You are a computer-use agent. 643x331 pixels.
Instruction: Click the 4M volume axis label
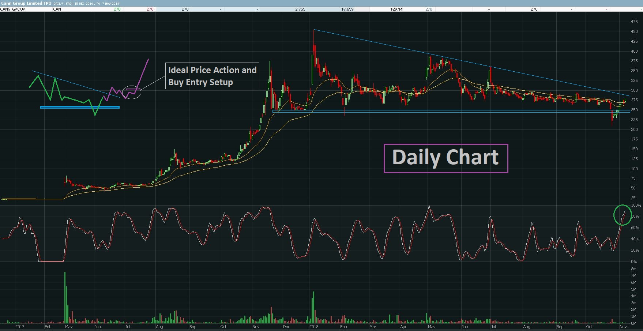pos(634,296)
